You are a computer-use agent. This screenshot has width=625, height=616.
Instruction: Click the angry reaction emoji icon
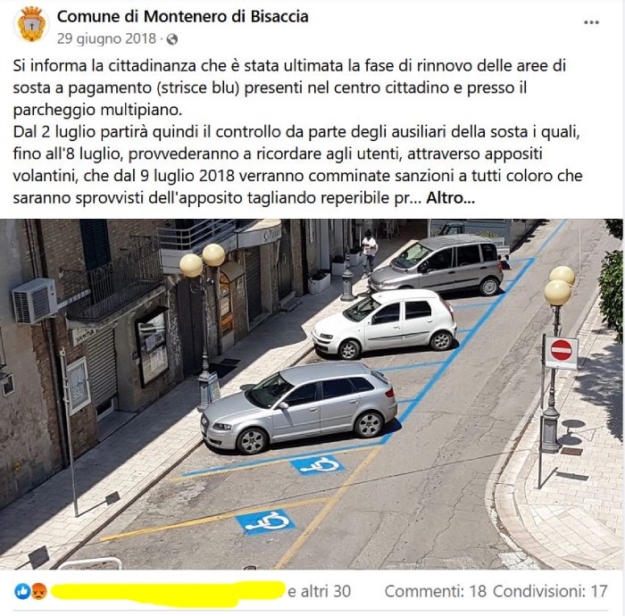pos(39,591)
